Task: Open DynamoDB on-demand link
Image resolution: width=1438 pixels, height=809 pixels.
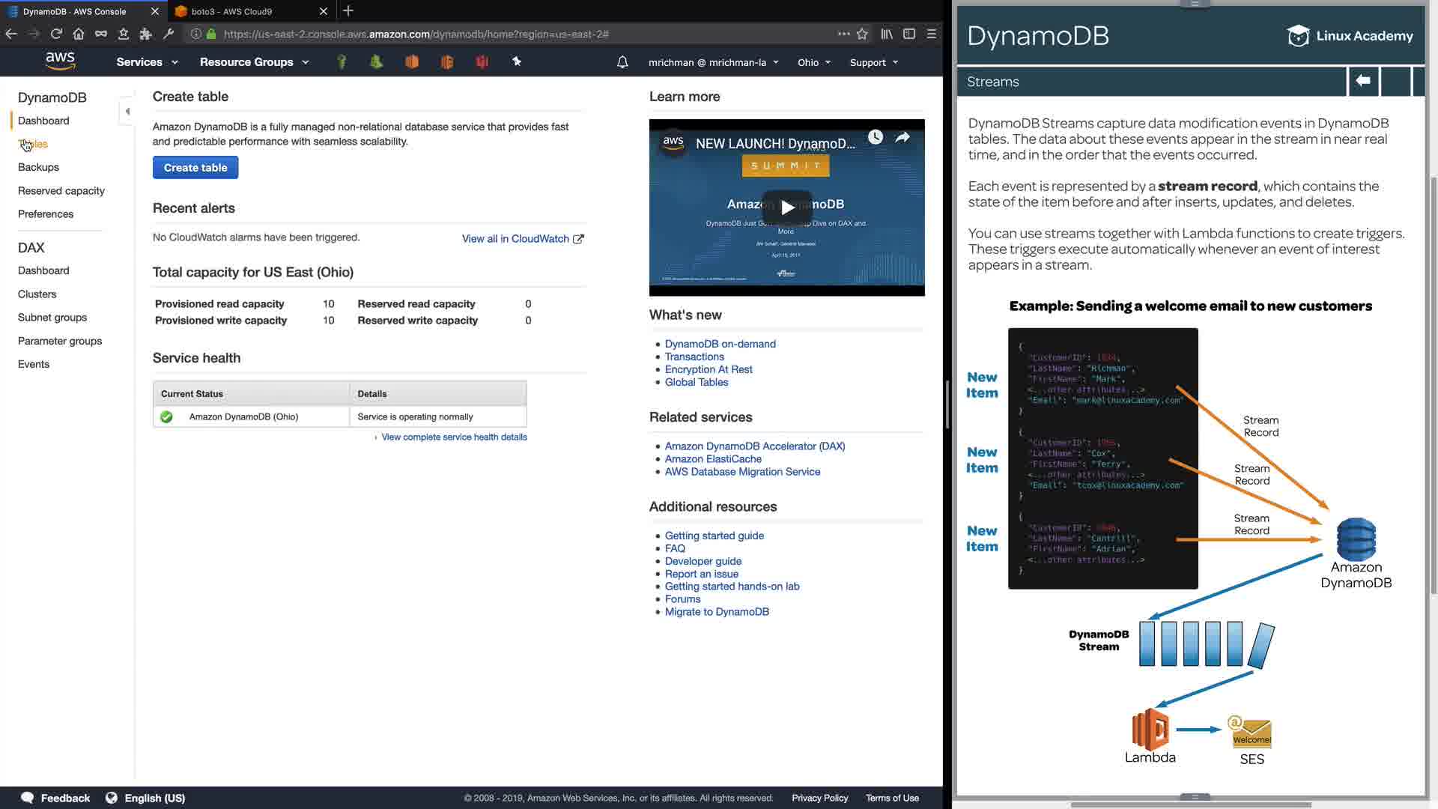Action: click(720, 344)
